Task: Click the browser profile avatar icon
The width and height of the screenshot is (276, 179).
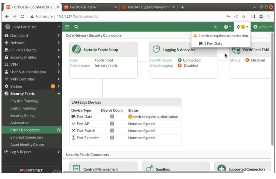Action: point(261,16)
